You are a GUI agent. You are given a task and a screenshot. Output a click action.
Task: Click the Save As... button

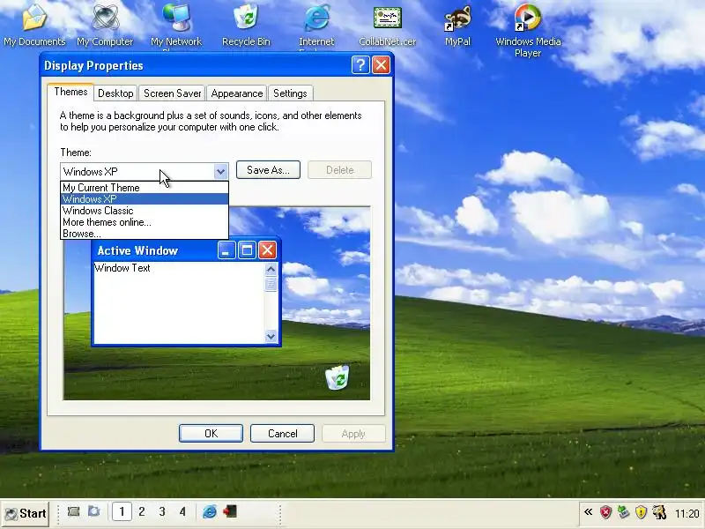tap(268, 170)
